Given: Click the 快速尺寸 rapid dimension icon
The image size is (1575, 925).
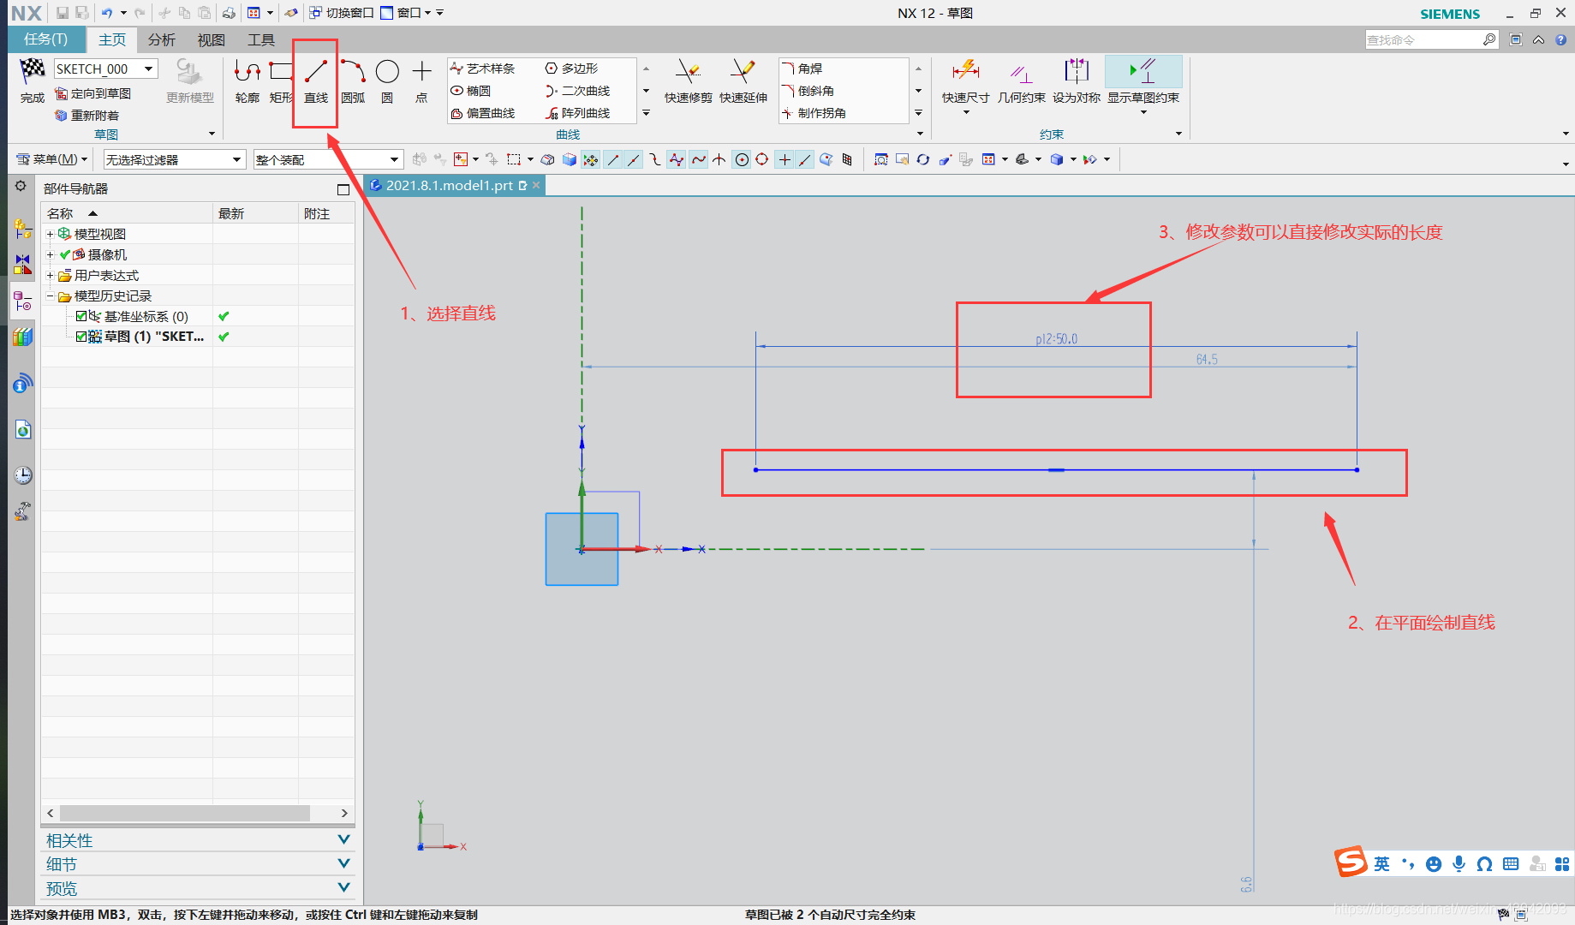Looking at the screenshot, I should [965, 71].
